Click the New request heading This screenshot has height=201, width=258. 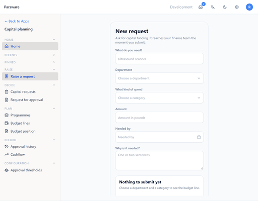(132, 31)
